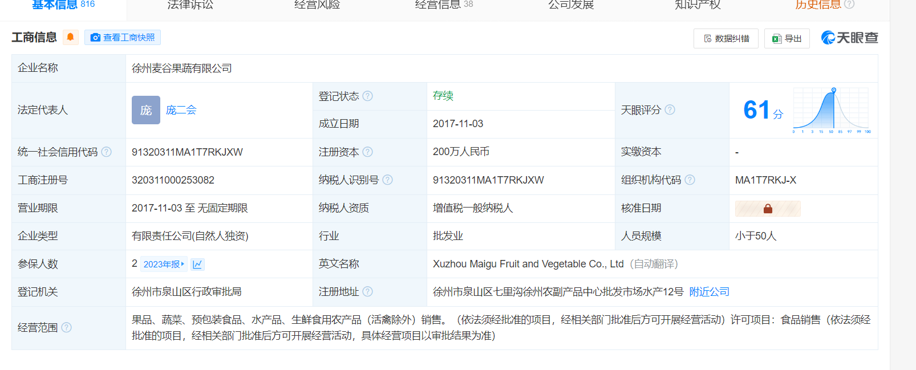Expand the 2023年报 dropdown

164,264
